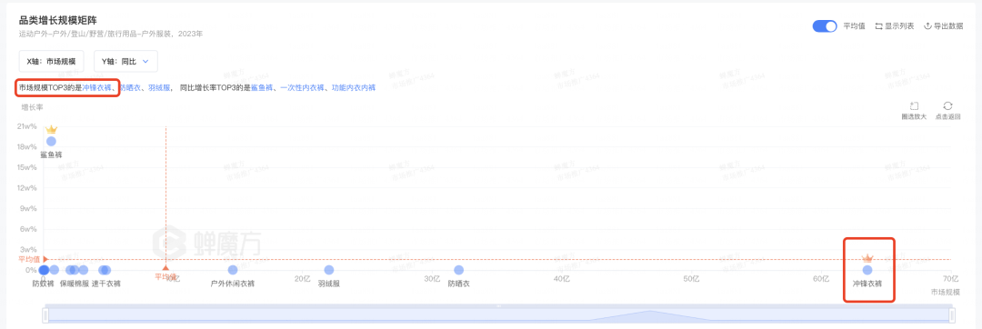Screen dimensions: 982x329
Task: Click the Y轴 dropdown chevron arrow
Action: (145, 61)
